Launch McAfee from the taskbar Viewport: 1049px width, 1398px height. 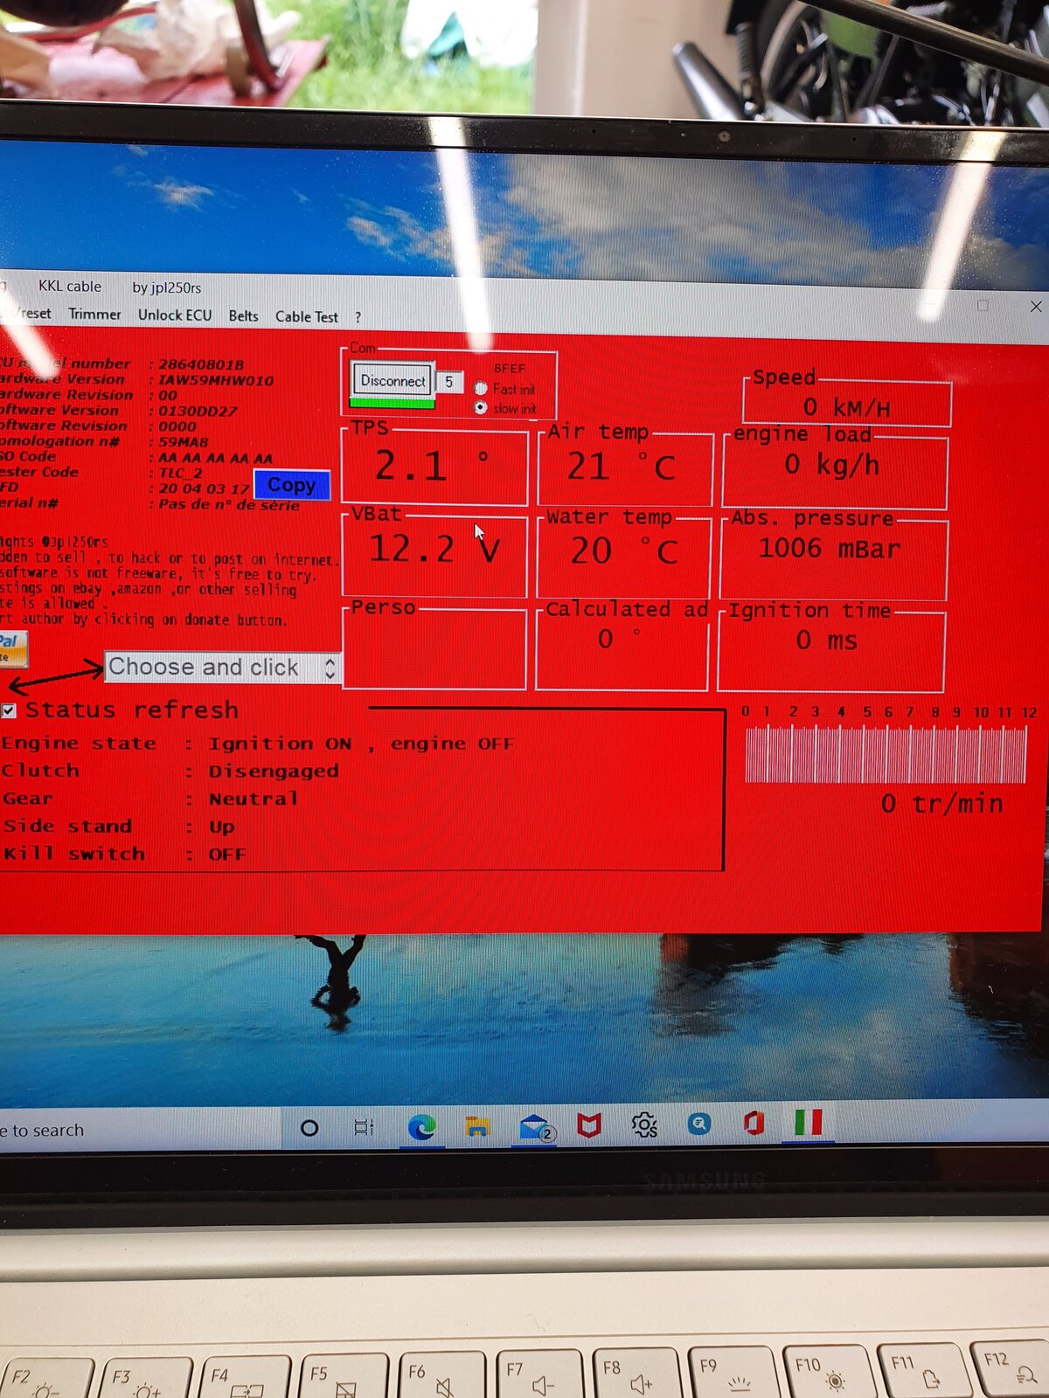[589, 1125]
